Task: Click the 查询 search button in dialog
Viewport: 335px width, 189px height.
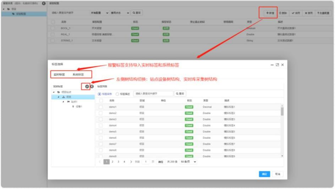Action: click(180, 94)
